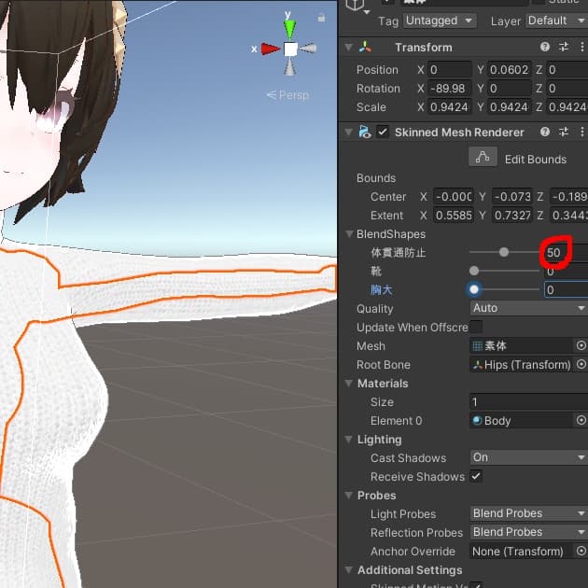Open the Root Bone object picker circle
Screen dimensions: 588x588
pyautogui.click(x=581, y=364)
